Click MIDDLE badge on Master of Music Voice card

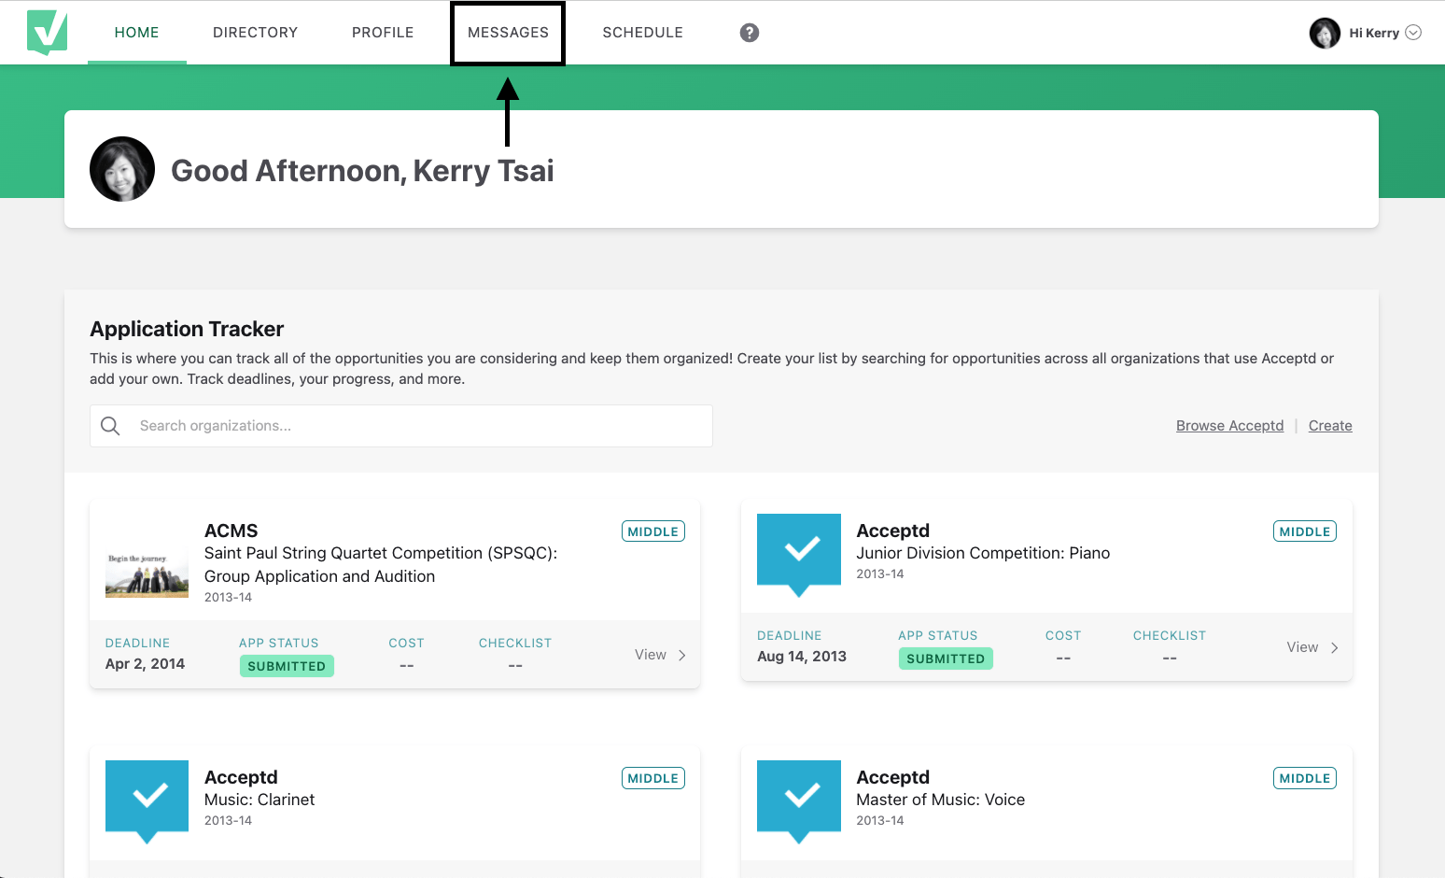[1305, 778]
